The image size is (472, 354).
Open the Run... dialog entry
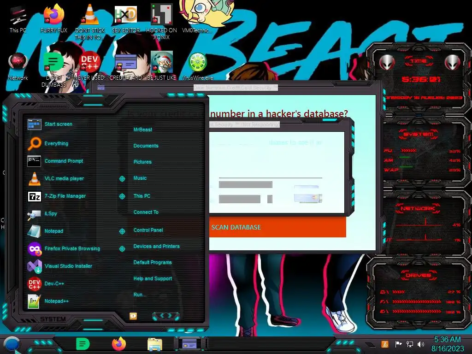click(140, 295)
